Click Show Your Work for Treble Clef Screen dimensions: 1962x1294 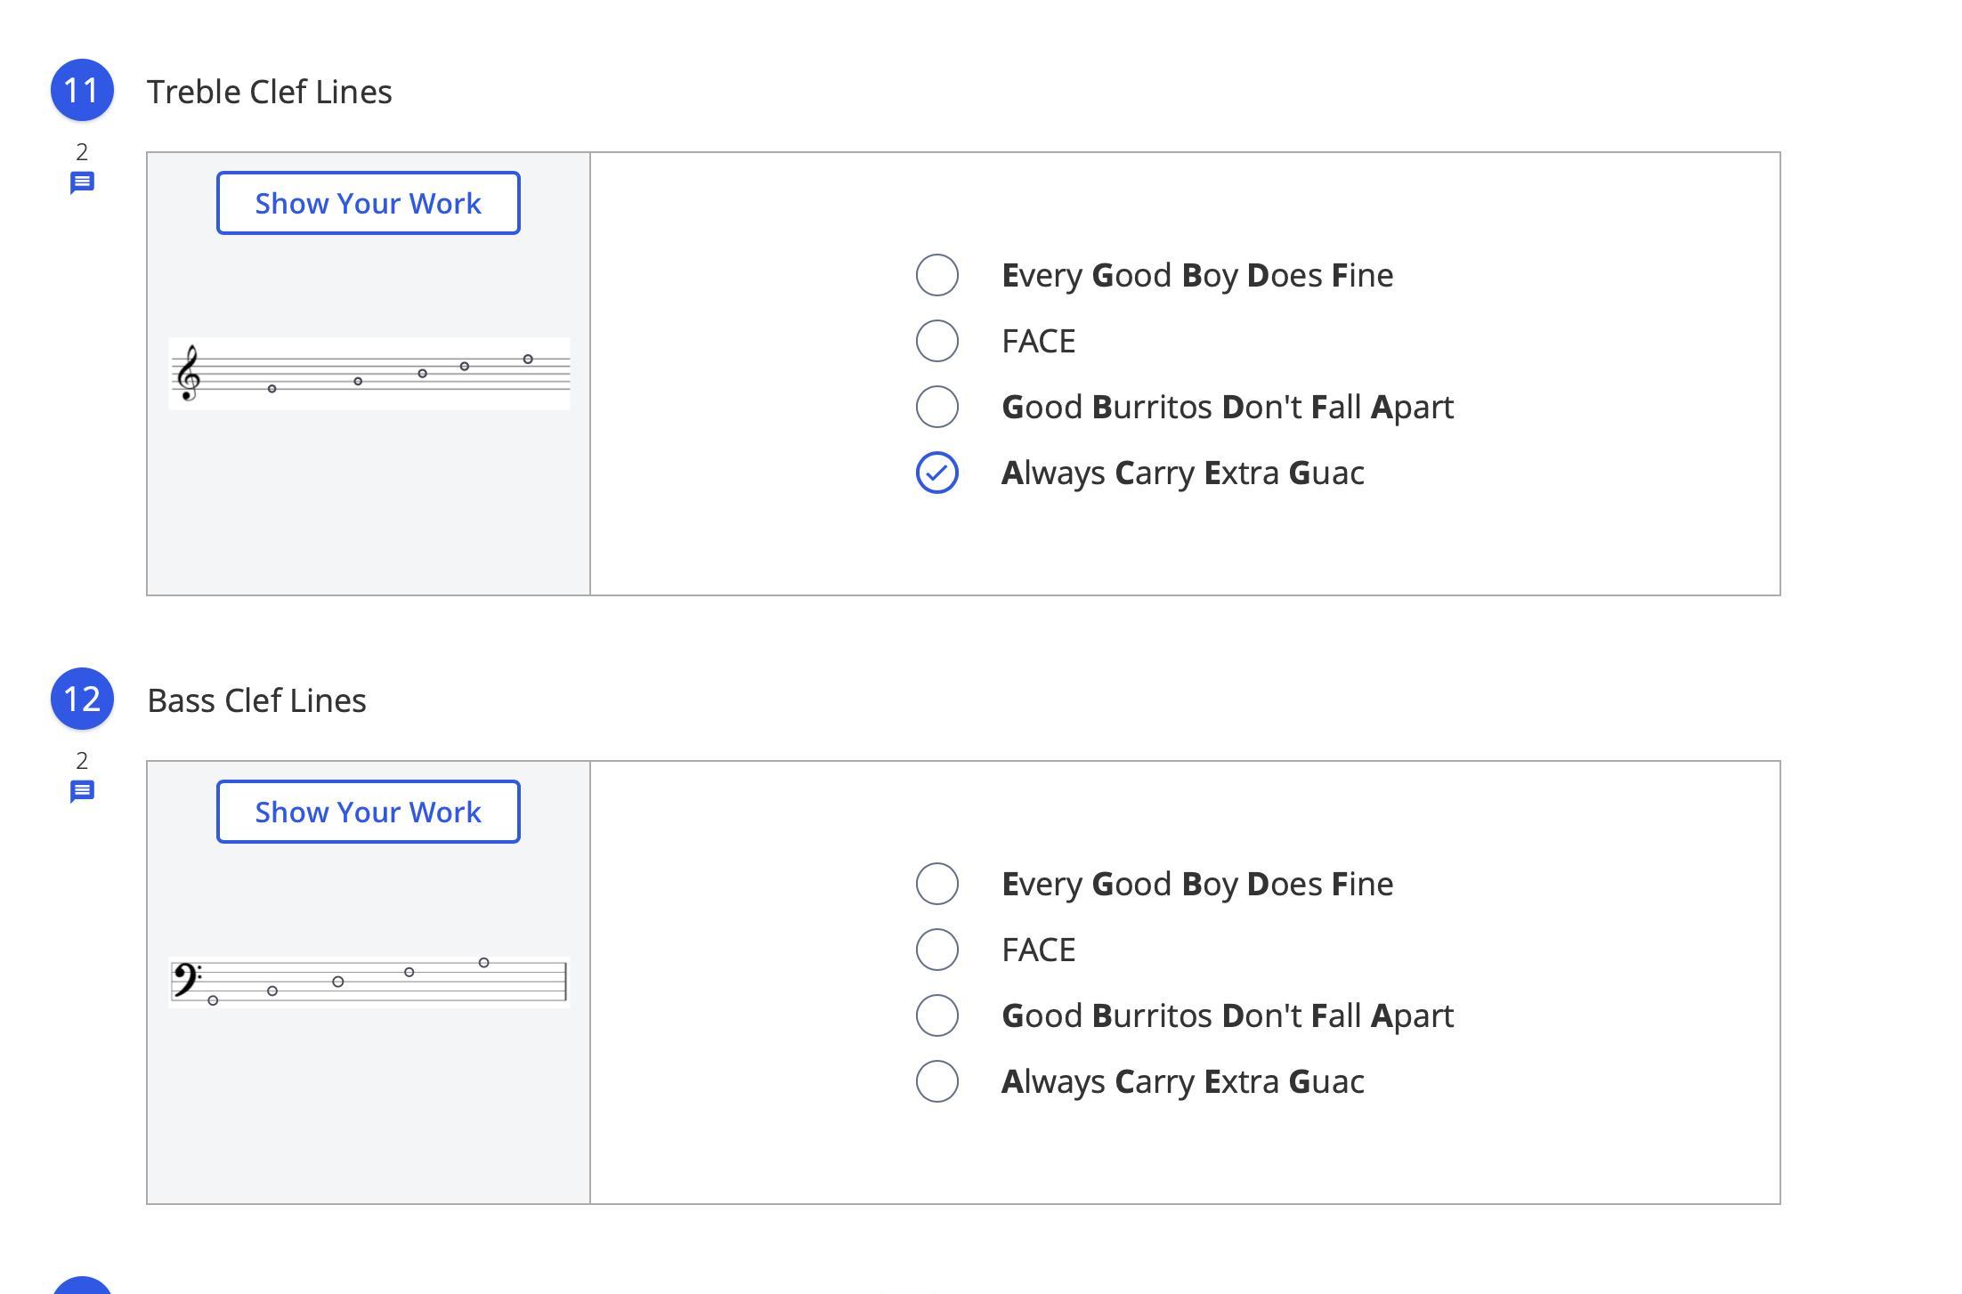click(368, 204)
